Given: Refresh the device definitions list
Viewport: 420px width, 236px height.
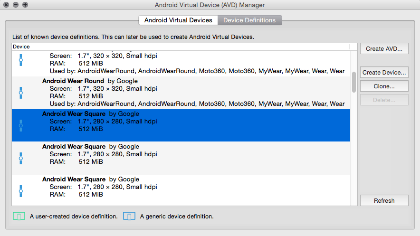Looking at the screenshot, I should coord(384,201).
